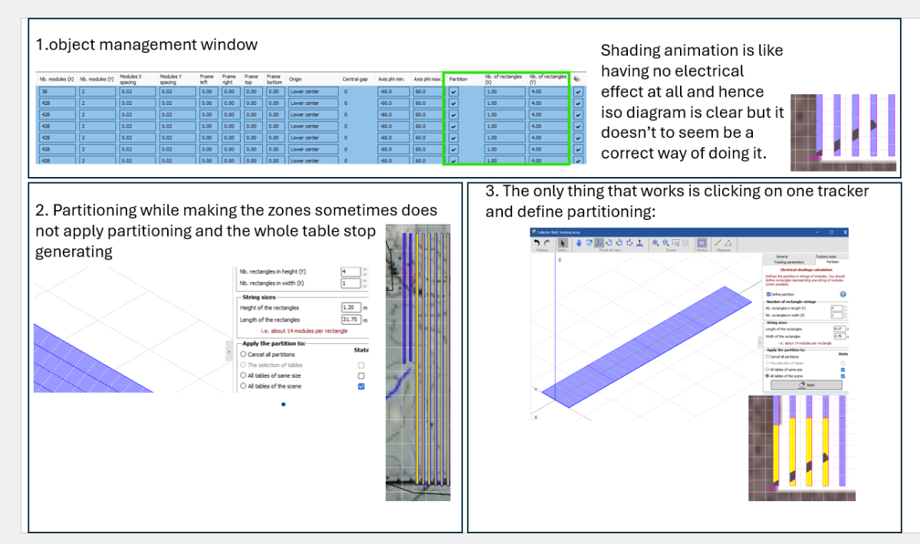Click the Length of the rectangles field showing 31.75
This screenshot has height=544, width=920.
point(350,320)
